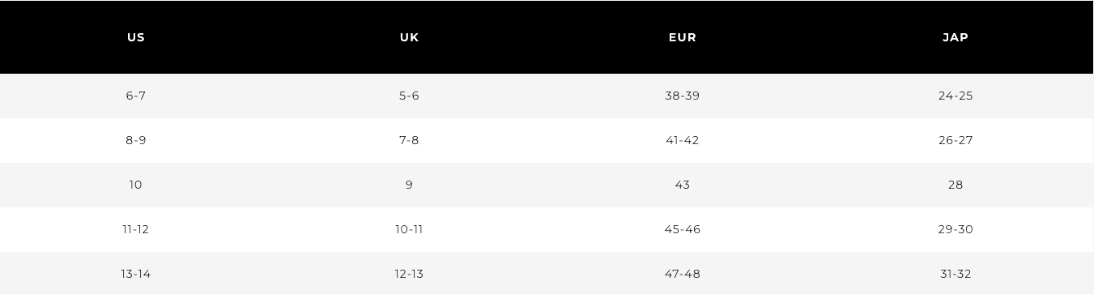
Task: Select US size 11-12 cell
Action: click(136, 229)
